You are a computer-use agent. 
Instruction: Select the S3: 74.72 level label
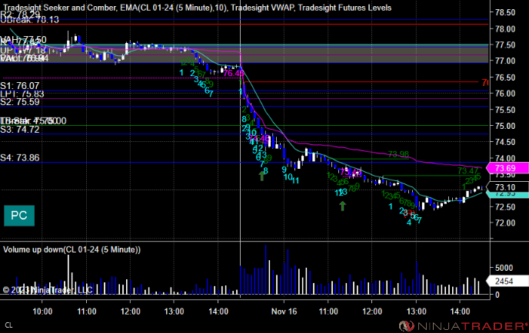coord(20,130)
